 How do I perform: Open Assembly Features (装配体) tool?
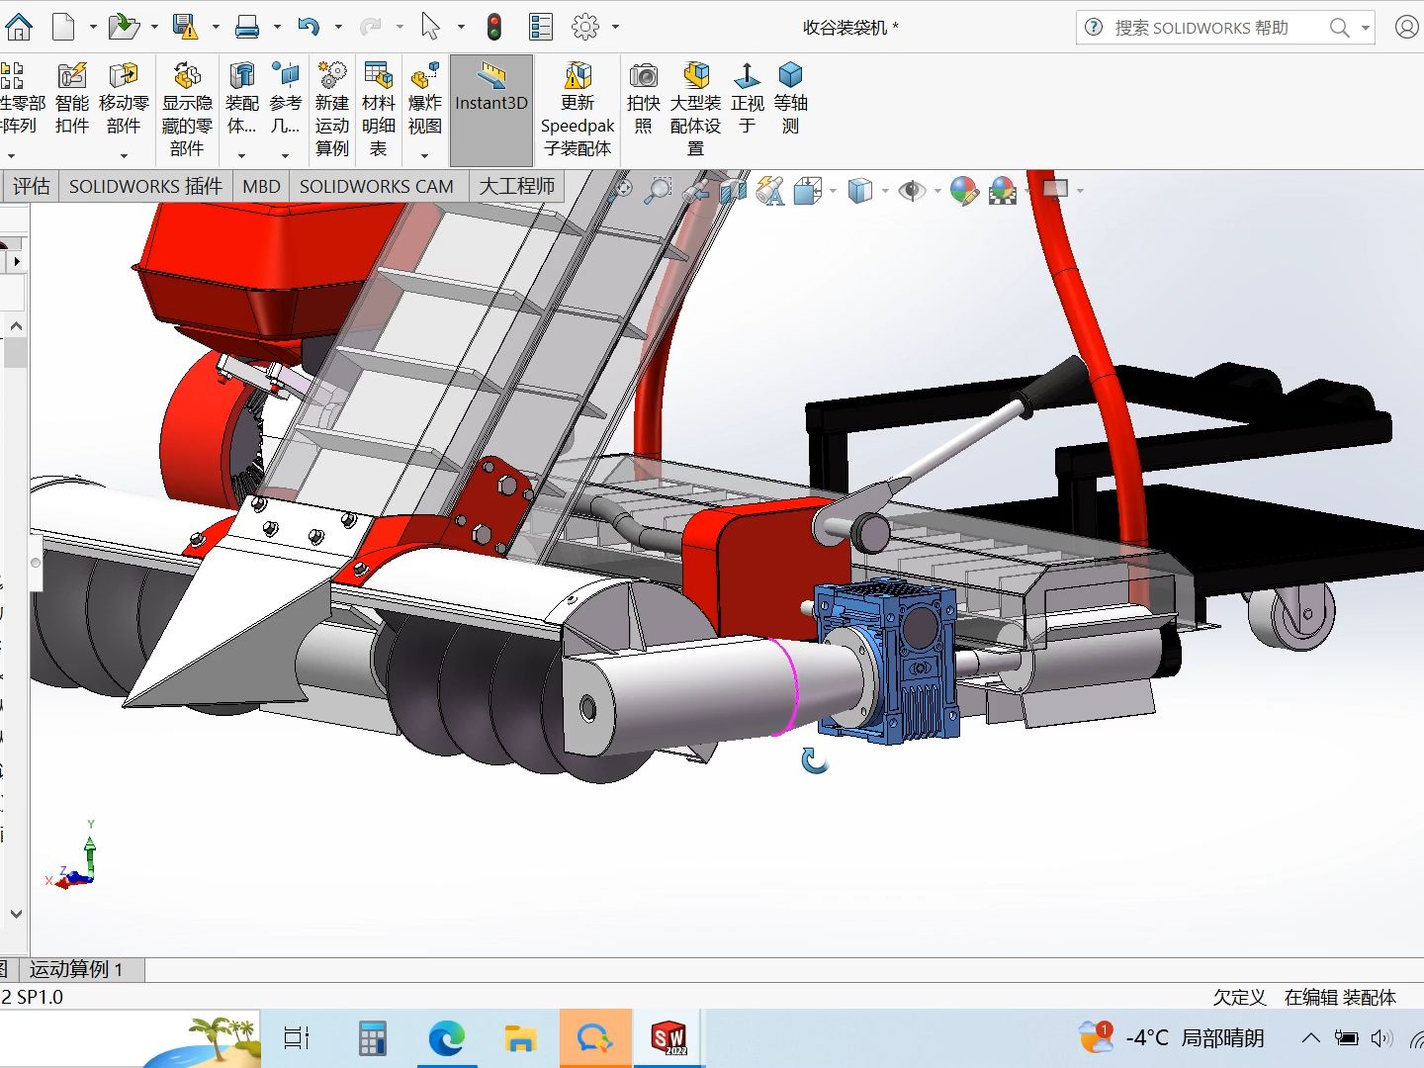pyautogui.click(x=241, y=99)
